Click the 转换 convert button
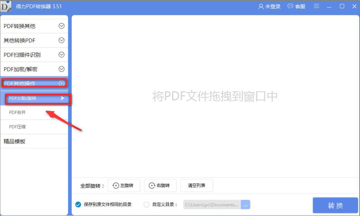 pos(335,205)
